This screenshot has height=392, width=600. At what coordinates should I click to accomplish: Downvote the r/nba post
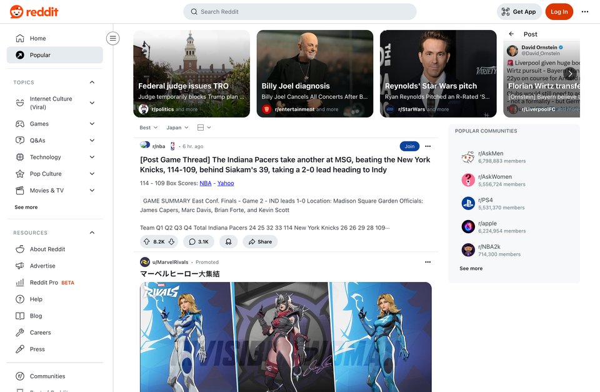coord(172,241)
